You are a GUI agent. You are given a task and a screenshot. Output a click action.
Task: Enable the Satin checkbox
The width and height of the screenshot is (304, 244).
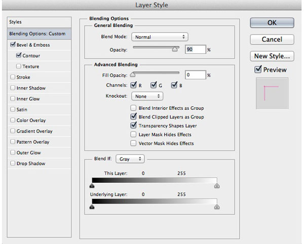pyautogui.click(x=13, y=109)
